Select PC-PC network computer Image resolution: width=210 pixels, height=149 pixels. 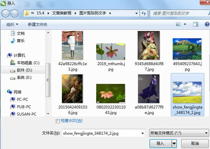click(x=19, y=99)
